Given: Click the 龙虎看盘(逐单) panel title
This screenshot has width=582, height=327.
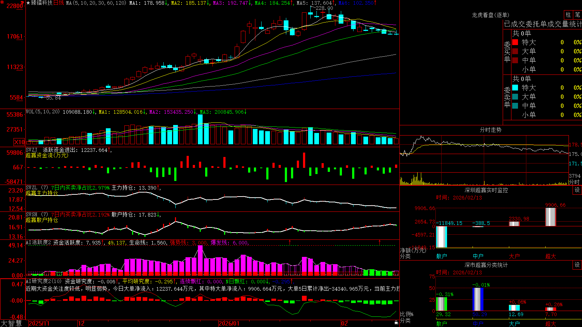Looking at the screenshot, I should coord(491,15).
